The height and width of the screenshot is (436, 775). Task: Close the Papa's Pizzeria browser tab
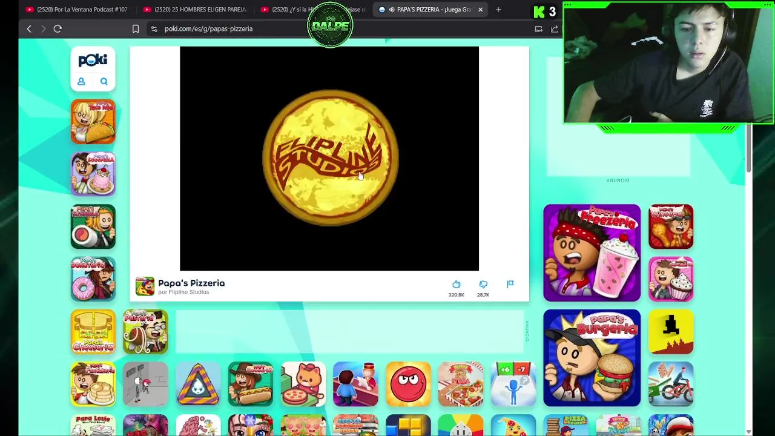tap(480, 10)
